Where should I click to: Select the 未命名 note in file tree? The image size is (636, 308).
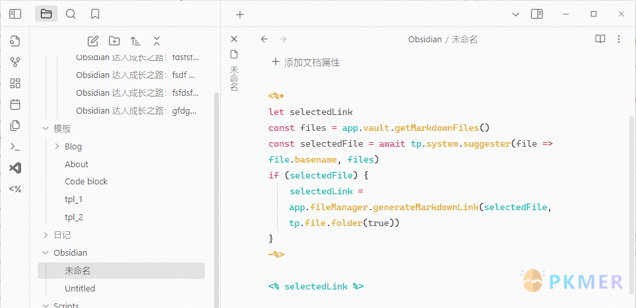(121, 271)
